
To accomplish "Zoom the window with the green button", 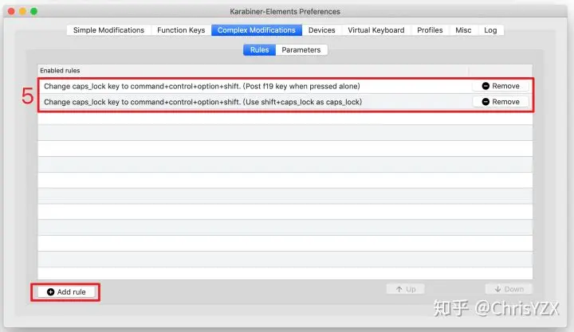I will point(34,11).
